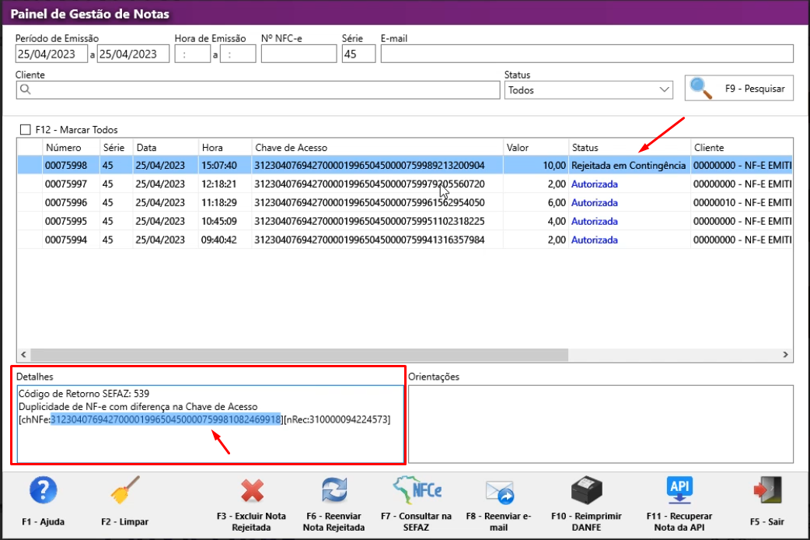Image resolution: width=810 pixels, height=540 pixels.
Task: Click F10 Reimprimir DANFE printer icon
Action: 587,490
